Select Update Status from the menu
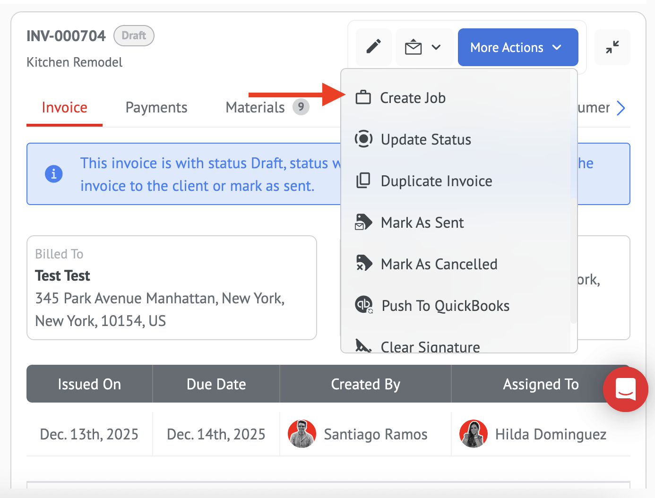This screenshot has width=655, height=498. (425, 139)
